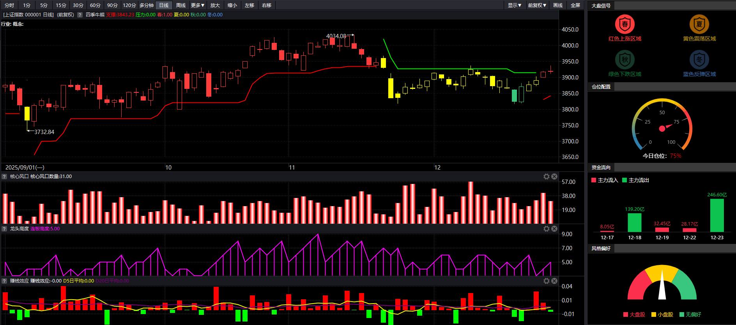Select the 5分 timeframe
The width and height of the screenshot is (736, 325).
pyautogui.click(x=44, y=5)
